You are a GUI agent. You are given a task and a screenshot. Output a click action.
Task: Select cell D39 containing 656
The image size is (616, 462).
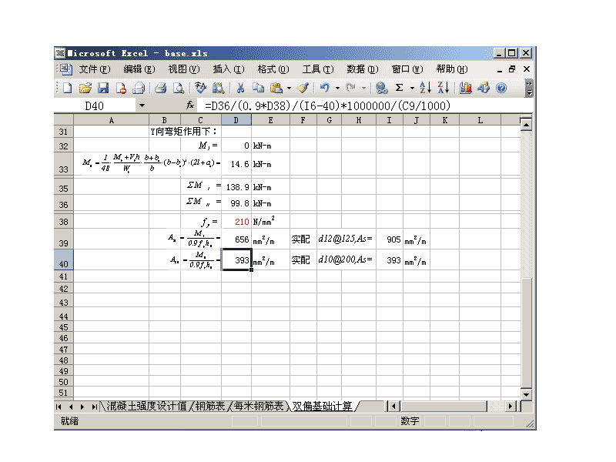tap(236, 239)
